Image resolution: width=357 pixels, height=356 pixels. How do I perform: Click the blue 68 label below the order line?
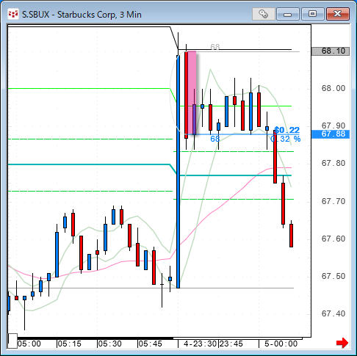point(214,139)
